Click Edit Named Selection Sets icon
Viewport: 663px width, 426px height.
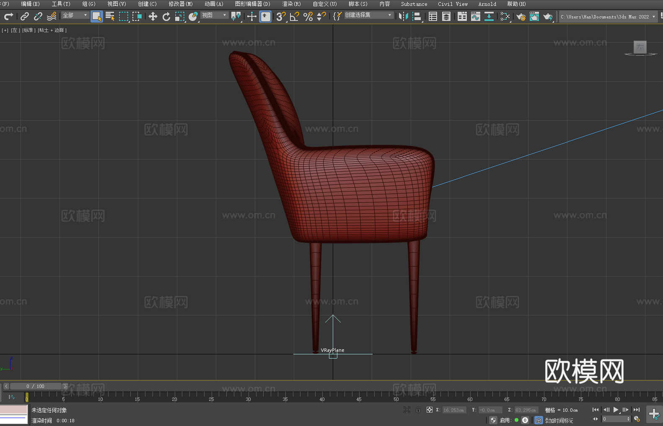click(x=337, y=16)
